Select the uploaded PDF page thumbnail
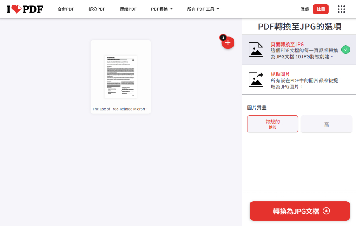 pyautogui.click(x=121, y=77)
